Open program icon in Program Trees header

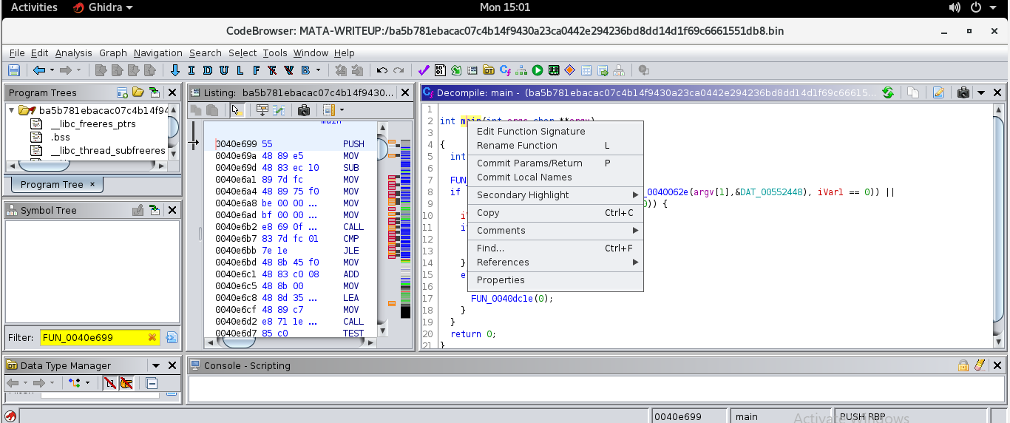click(138, 92)
